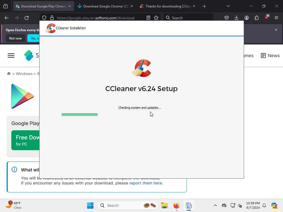Viewport: 283px width, 212px height.
Task: Open the weather widget on taskbar
Action: 14,205
